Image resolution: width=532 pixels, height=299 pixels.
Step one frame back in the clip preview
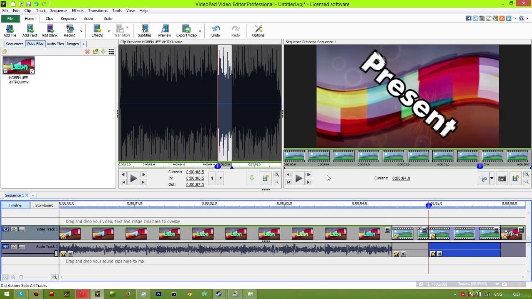pos(123,175)
